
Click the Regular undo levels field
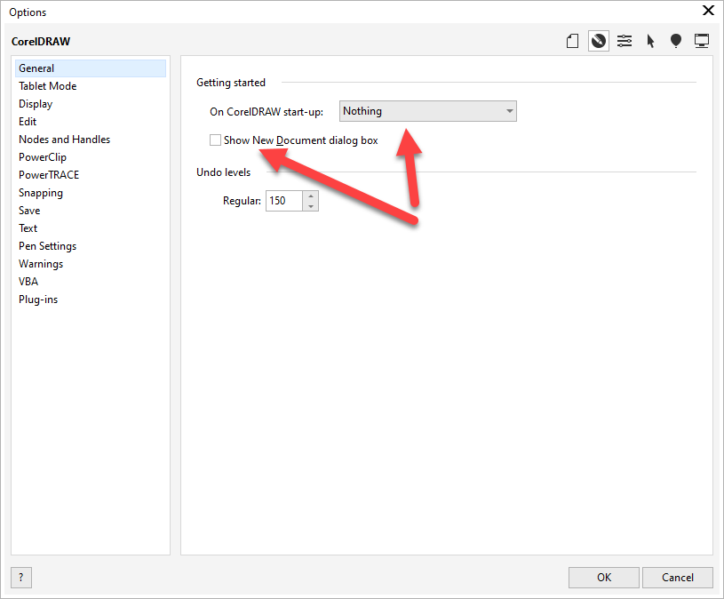tap(284, 201)
